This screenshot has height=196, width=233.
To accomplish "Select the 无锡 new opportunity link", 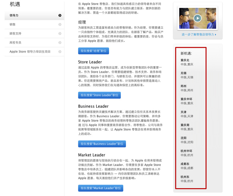I will point(183,73).
